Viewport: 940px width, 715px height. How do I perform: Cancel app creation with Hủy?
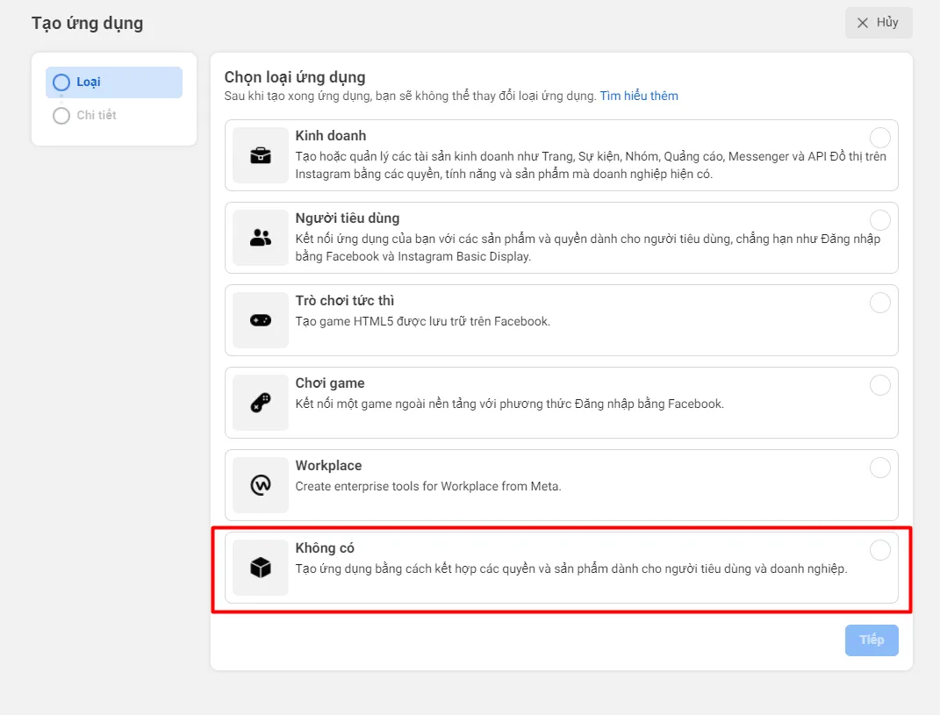pos(879,23)
